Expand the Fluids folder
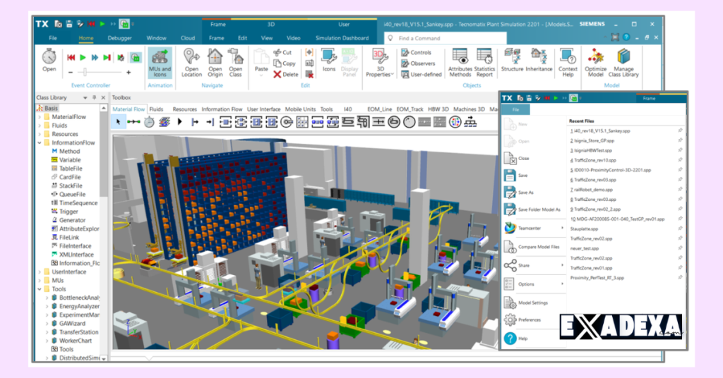The width and height of the screenshot is (723, 378). [x=40, y=126]
